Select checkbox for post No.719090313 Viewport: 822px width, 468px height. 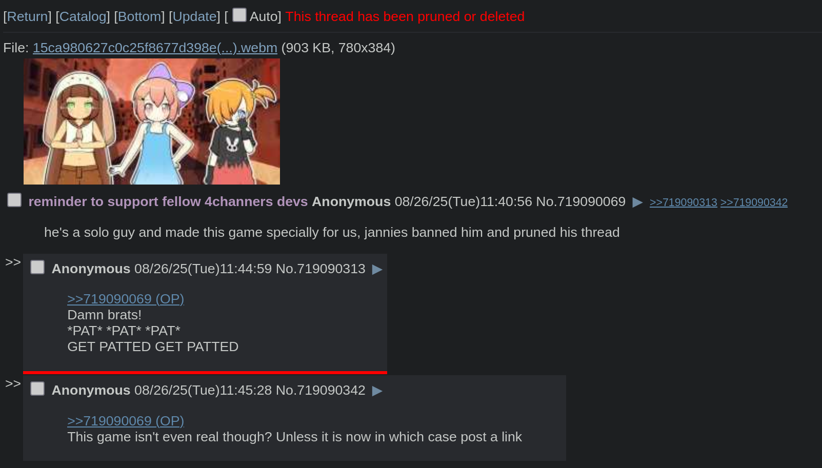[37, 267]
